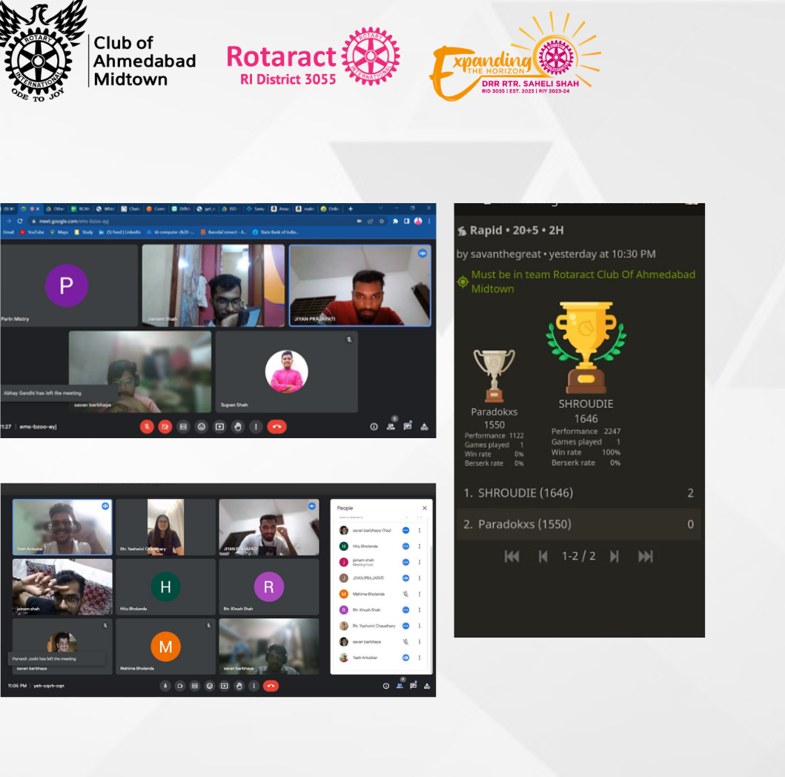Reload the meet.google.com page

pyautogui.click(x=20, y=221)
